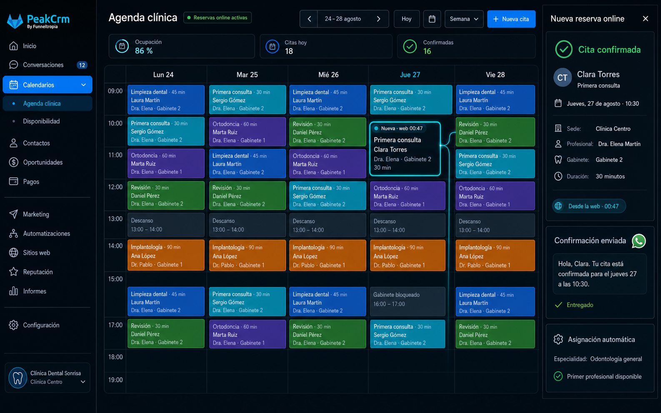Click the Asignación automática gear icon
The height and width of the screenshot is (413, 661).
pos(558,339)
